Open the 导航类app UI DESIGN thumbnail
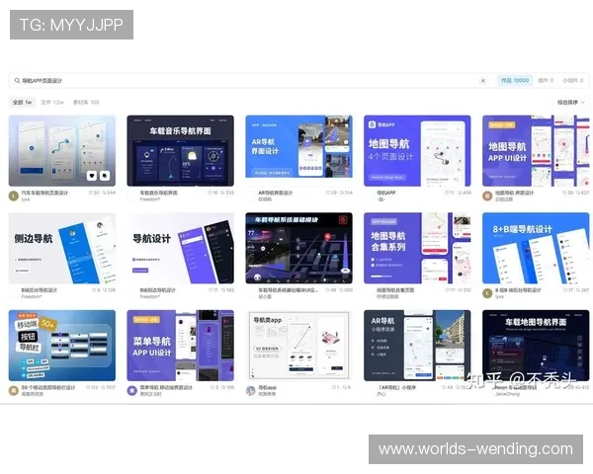593x474 pixels. click(x=298, y=346)
